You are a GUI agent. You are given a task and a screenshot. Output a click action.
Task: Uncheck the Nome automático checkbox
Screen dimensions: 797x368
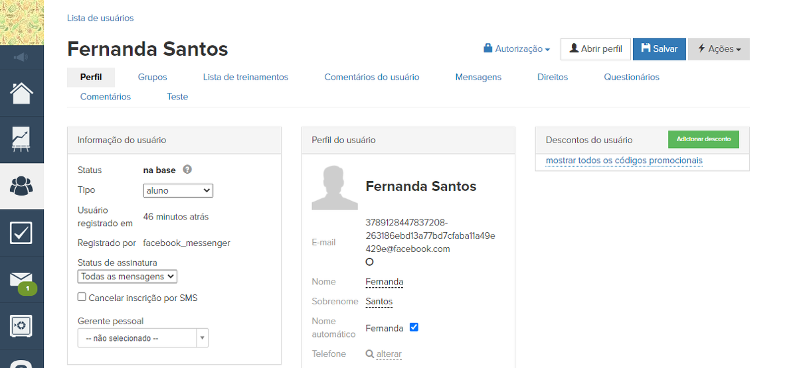(x=414, y=328)
